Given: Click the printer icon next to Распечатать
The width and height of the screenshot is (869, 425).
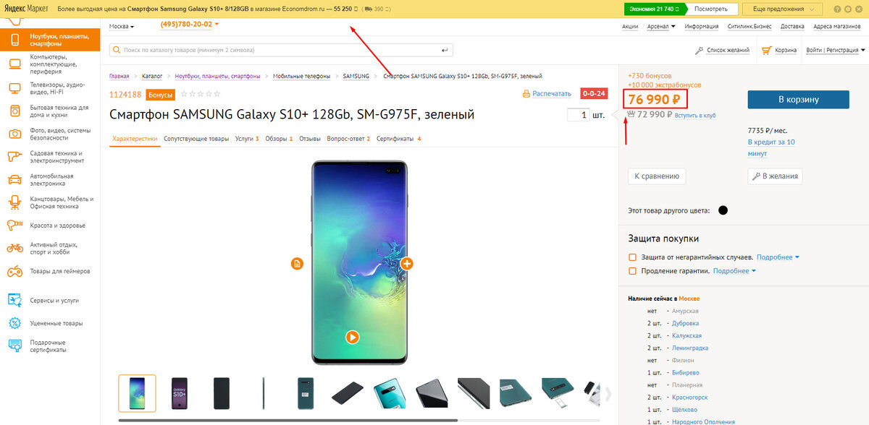Looking at the screenshot, I should click(526, 94).
